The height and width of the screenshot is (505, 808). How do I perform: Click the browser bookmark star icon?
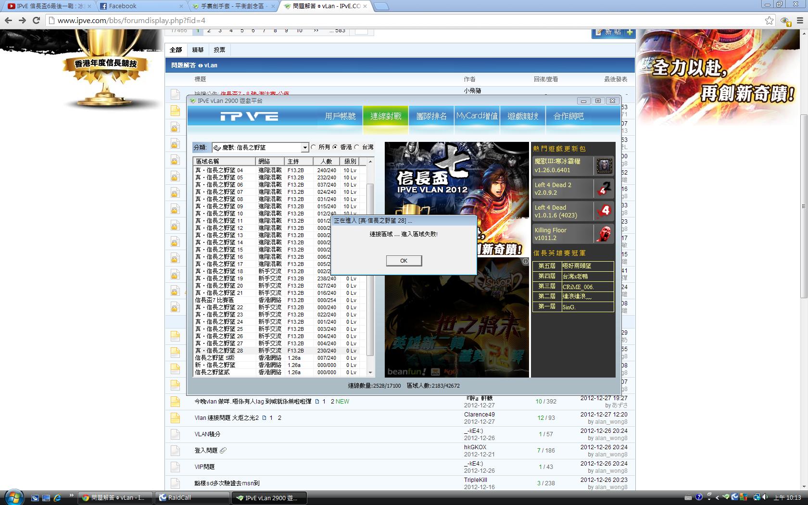tap(769, 20)
